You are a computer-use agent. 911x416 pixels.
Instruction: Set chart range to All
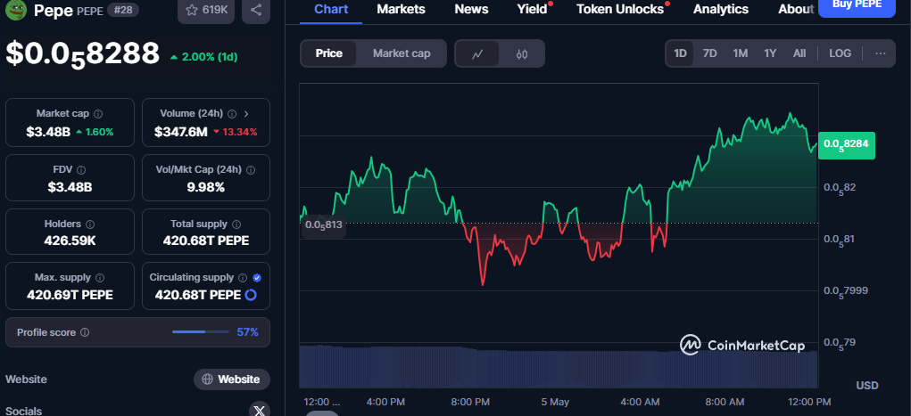(799, 53)
